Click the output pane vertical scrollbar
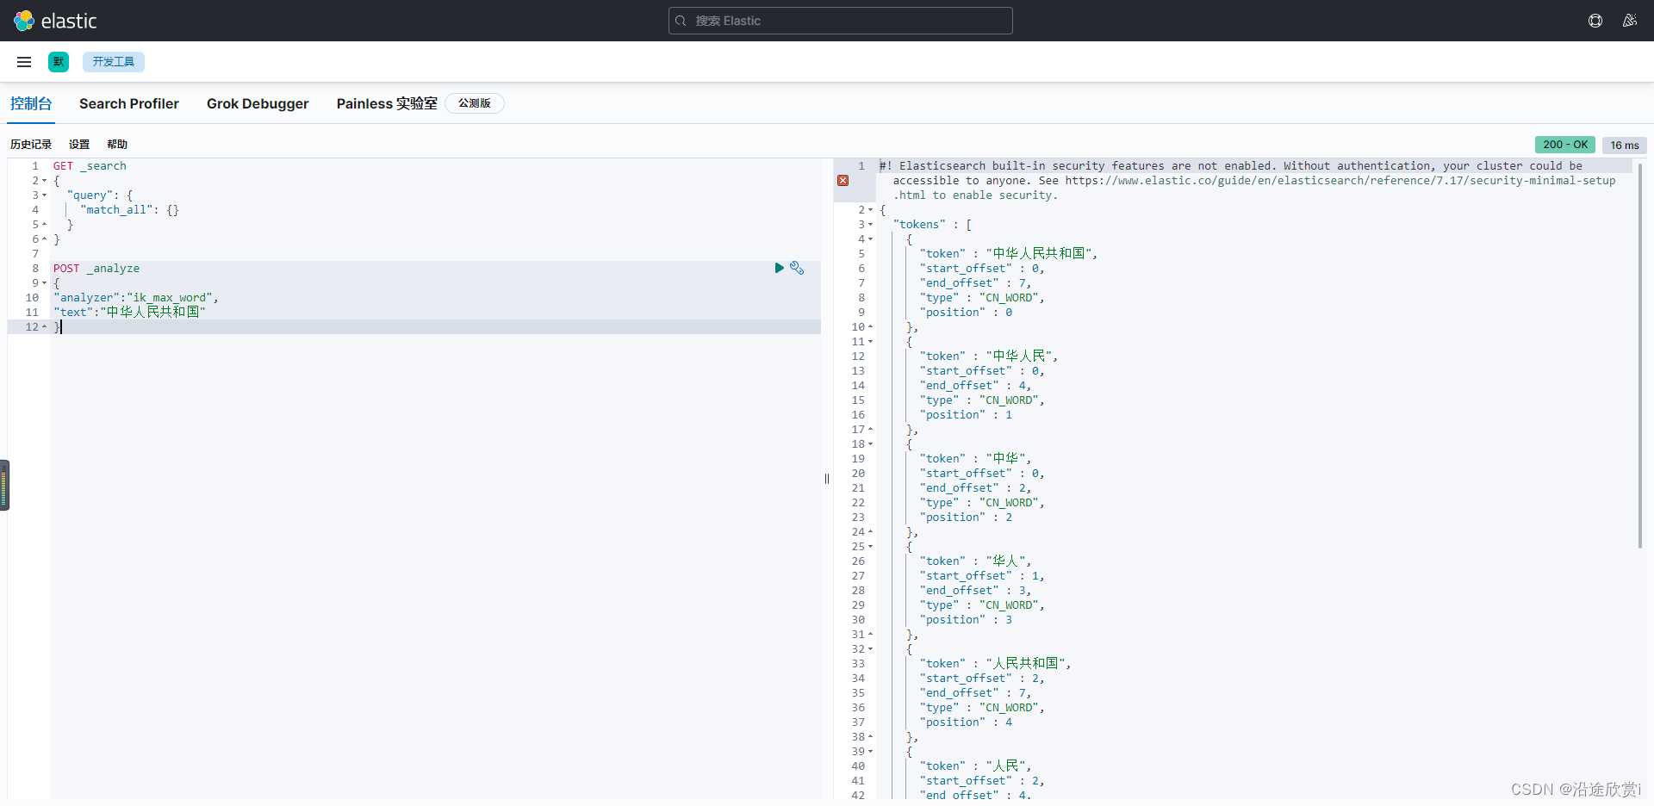1654x806 pixels. (1639, 355)
